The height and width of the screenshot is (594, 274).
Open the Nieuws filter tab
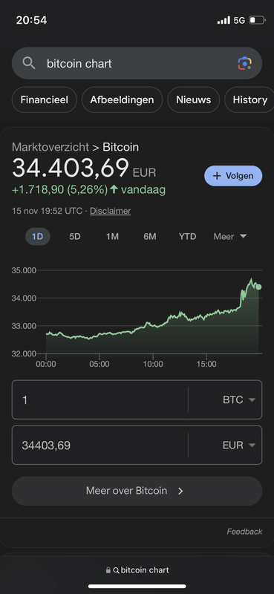click(x=193, y=99)
